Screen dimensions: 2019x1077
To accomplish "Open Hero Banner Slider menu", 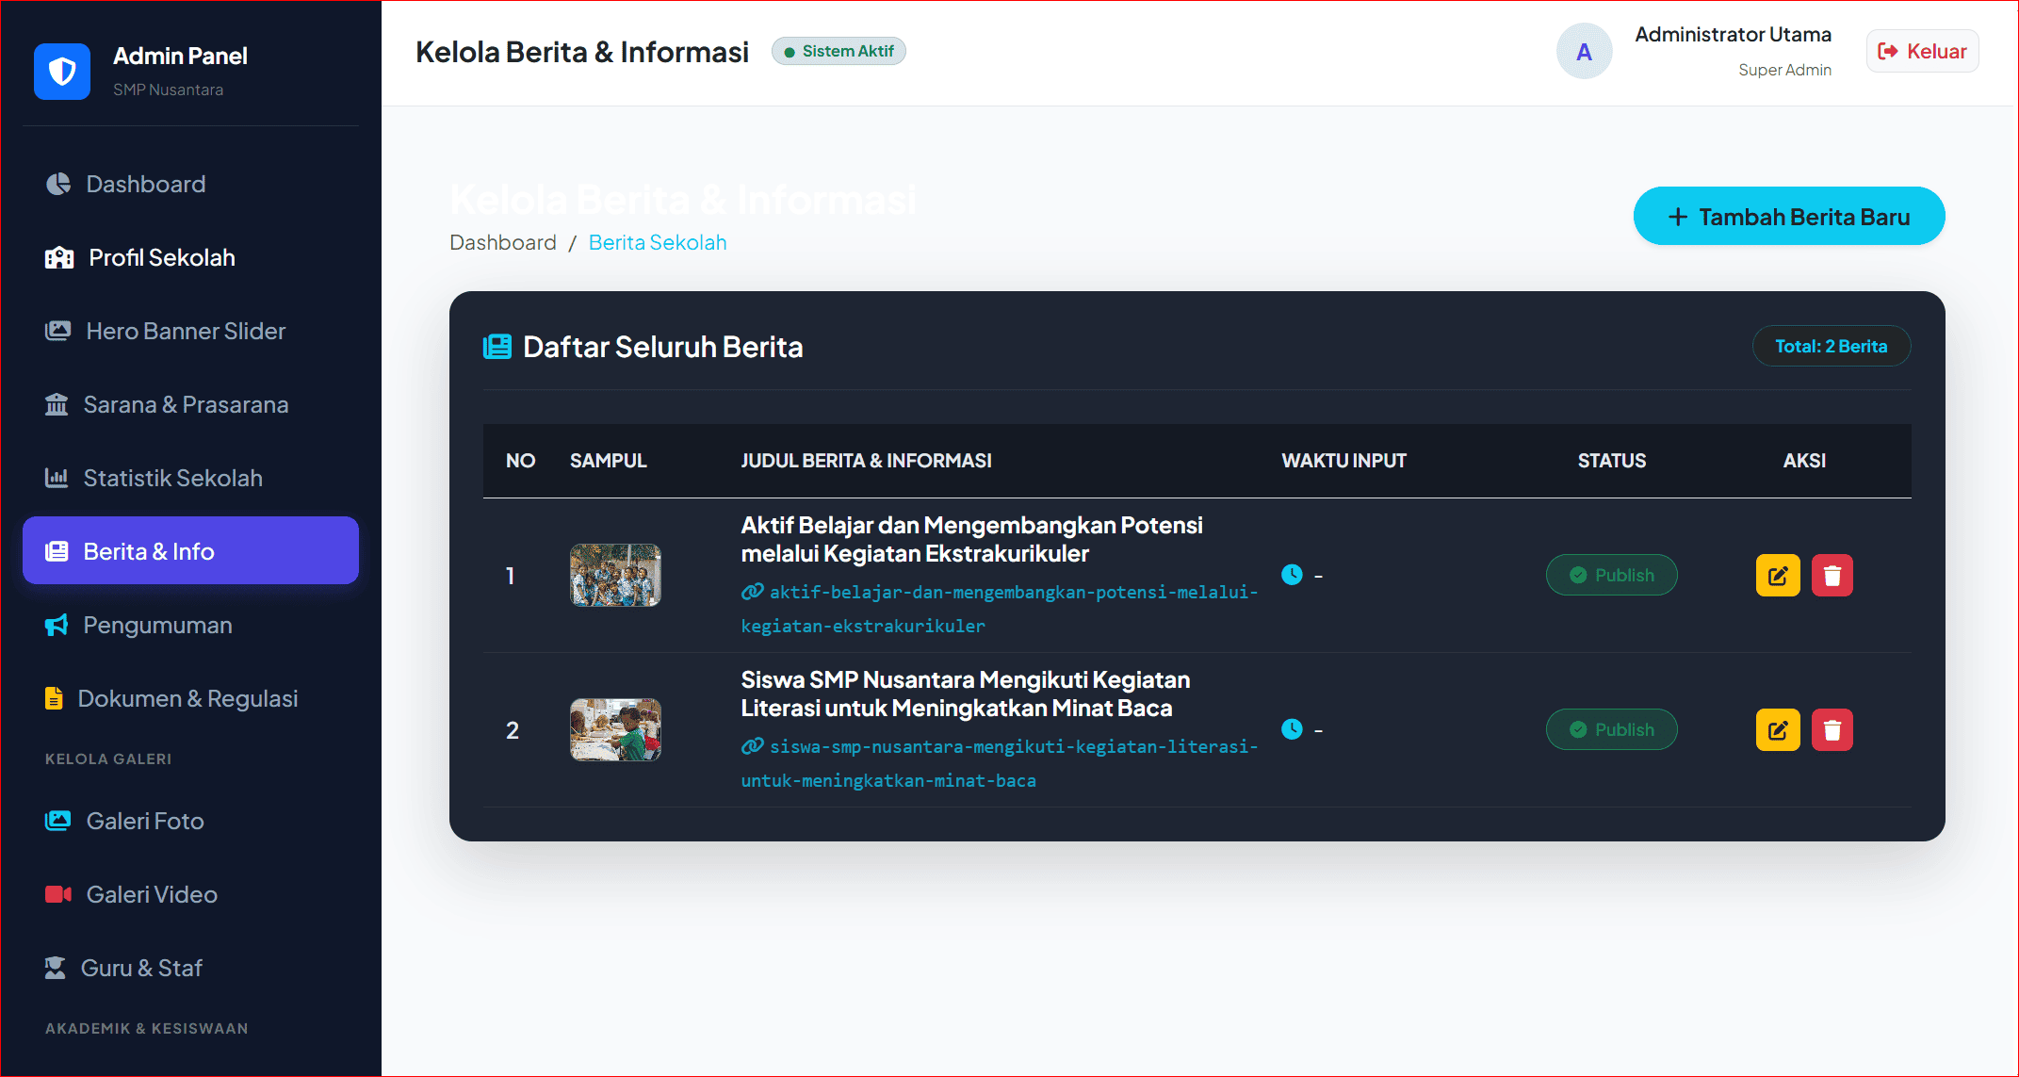I will 190,331.
